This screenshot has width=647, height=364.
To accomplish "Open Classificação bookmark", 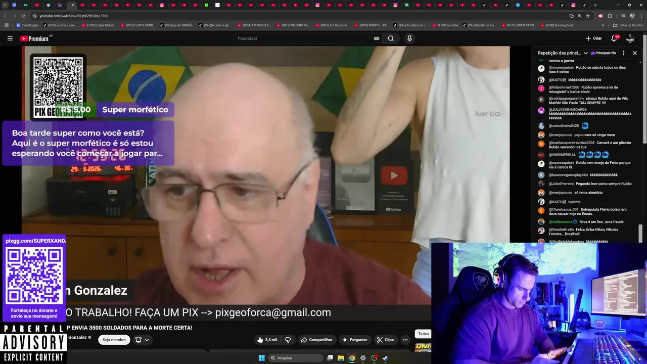I will click(27, 25).
